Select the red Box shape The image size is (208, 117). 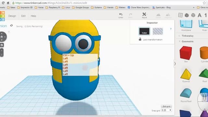click(186, 53)
